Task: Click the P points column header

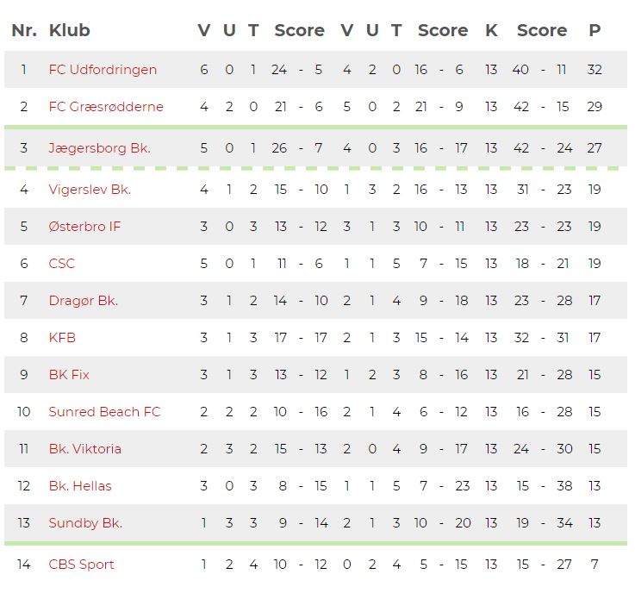Action: 595,30
